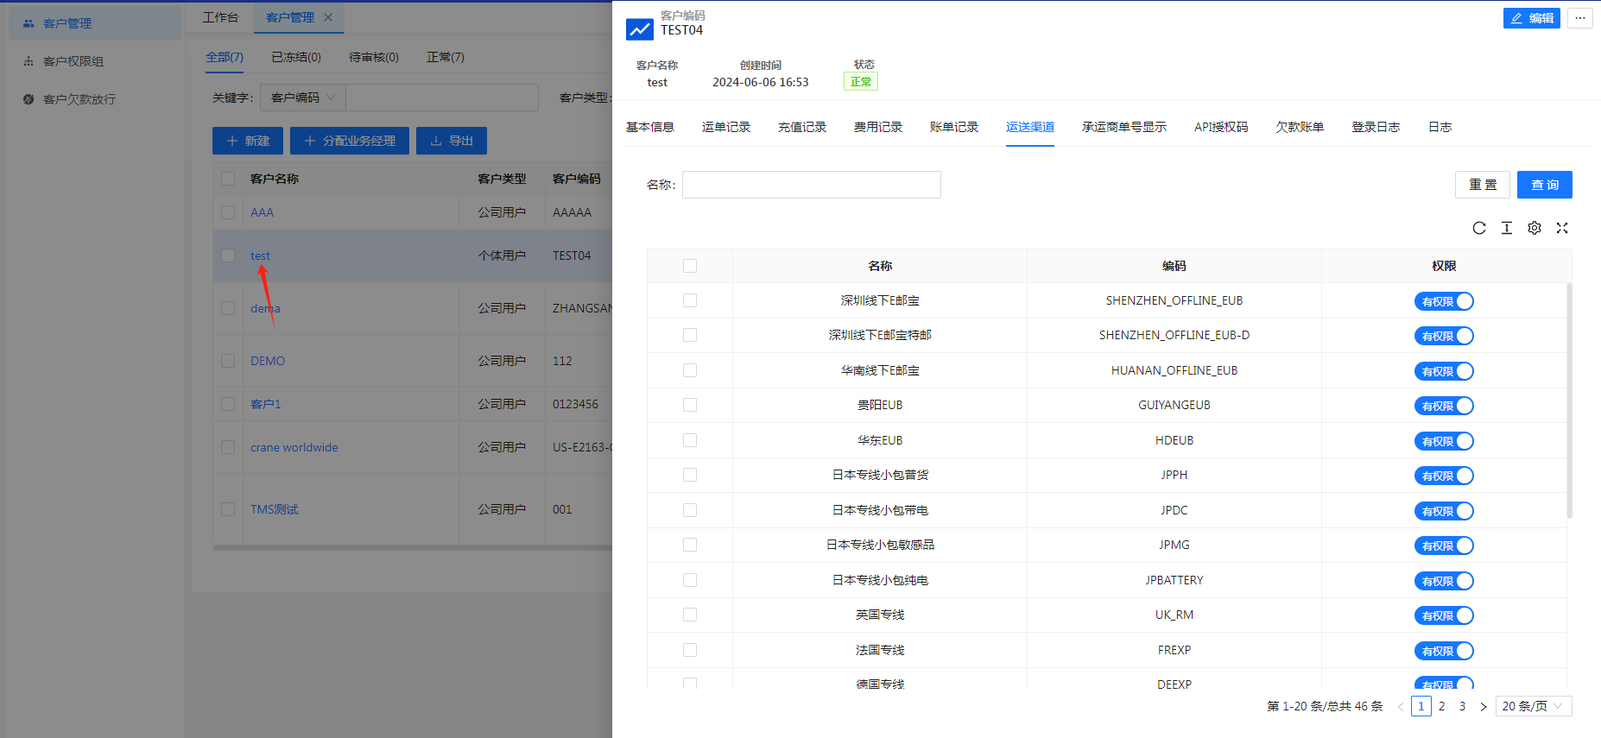Screen dimensions: 1601x738
Task: Toggle permission switch for 贵阳EUB
Action: [x=1444, y=406]
